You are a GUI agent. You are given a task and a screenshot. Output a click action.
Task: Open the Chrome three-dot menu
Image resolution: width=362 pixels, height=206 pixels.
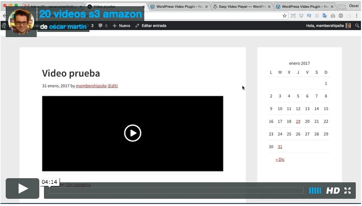click(356, 16)
